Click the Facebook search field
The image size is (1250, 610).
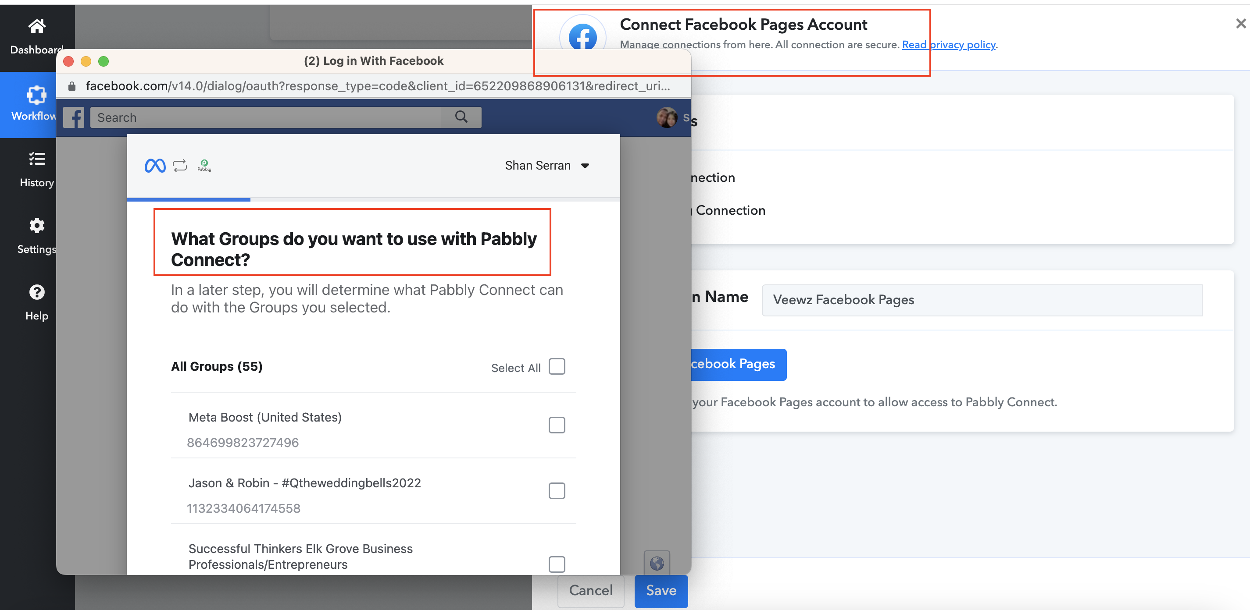286,117
